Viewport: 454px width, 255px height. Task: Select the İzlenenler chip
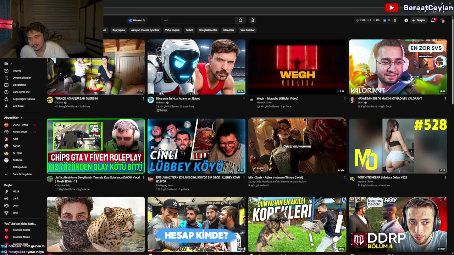[x=229, y=30]
